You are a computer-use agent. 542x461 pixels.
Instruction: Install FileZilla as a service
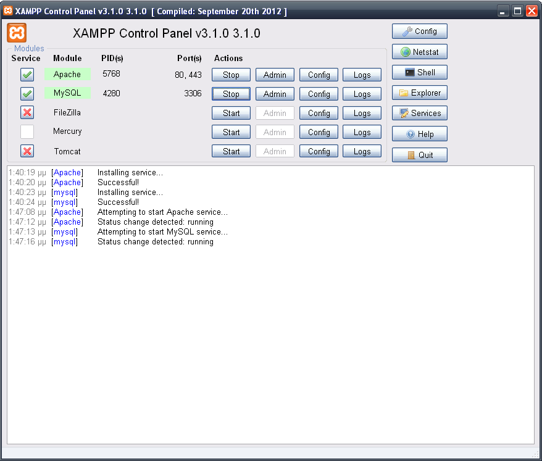click(27, 113)
